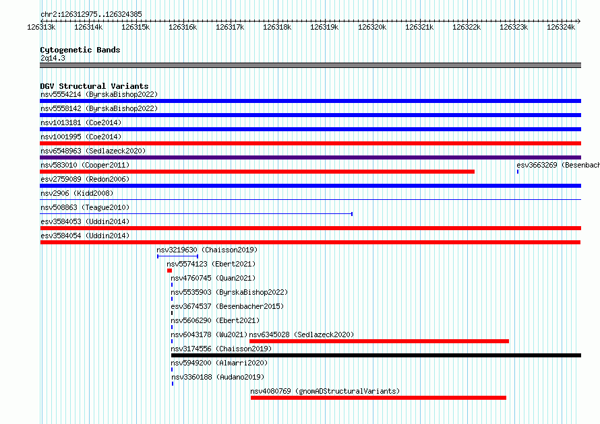600x424 pixels.
Task: Click the blue bar for nsv5554214
Action: point(310,101)
